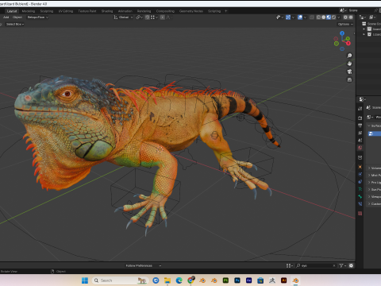Open the Object menu in viewport header
The width and height of the screenshot is (381, 286).
pos(17,17)
